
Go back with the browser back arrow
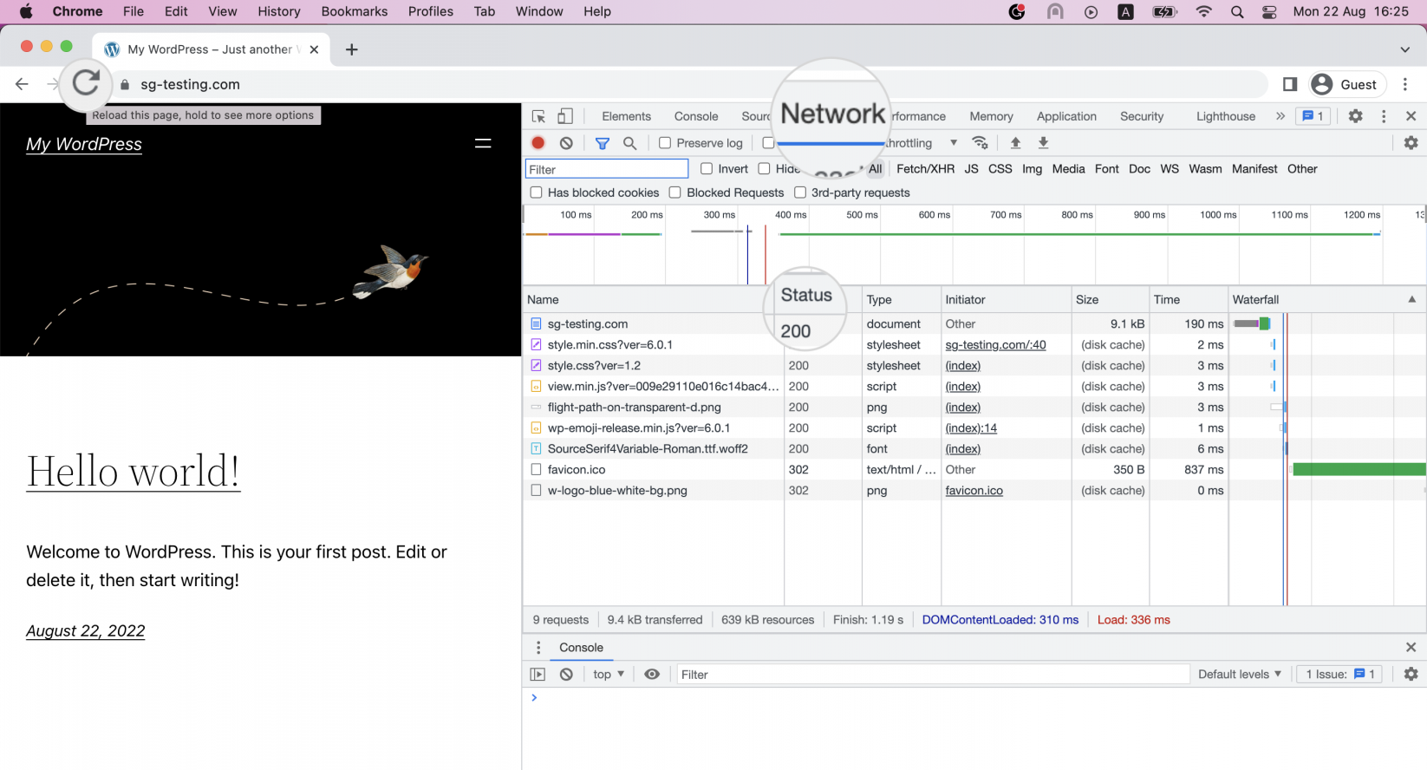pos(22,84)
